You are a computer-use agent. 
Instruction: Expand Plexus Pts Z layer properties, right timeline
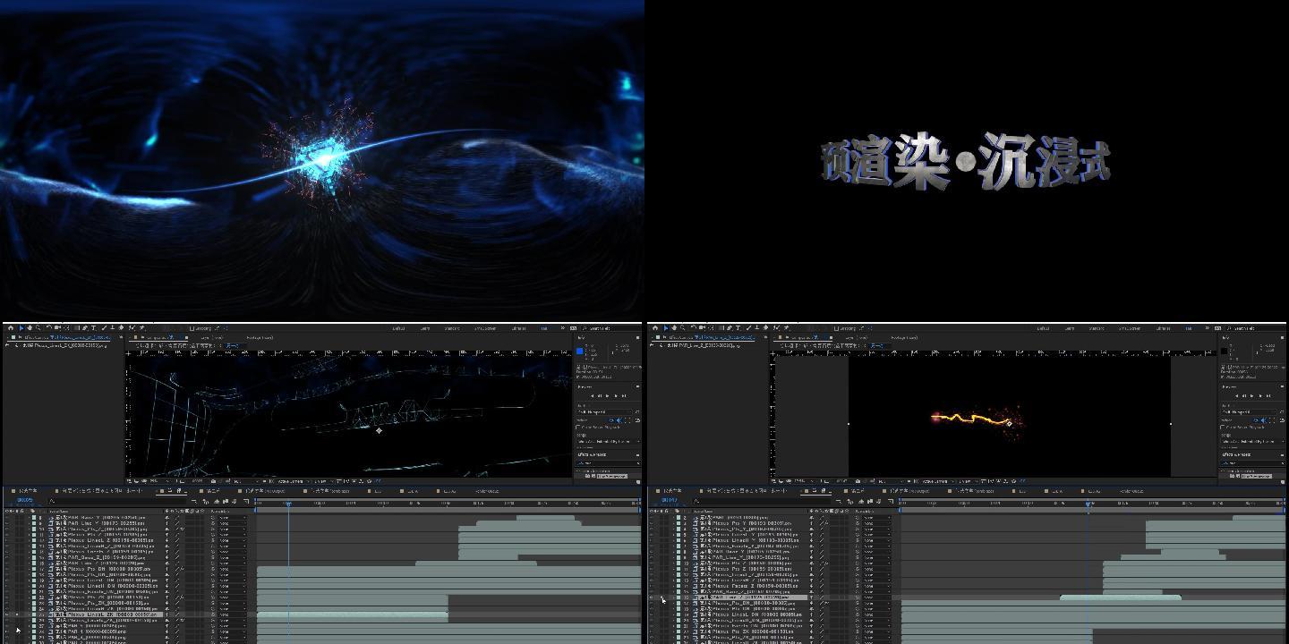[x=673, y=569]
